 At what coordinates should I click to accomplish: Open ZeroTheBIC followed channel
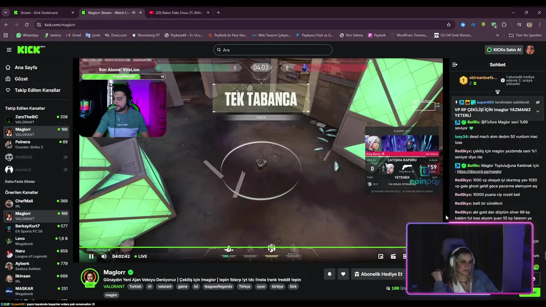coord(36,119)
